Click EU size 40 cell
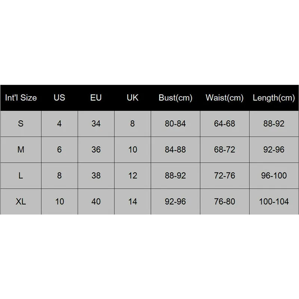 (x=96, y=201)
